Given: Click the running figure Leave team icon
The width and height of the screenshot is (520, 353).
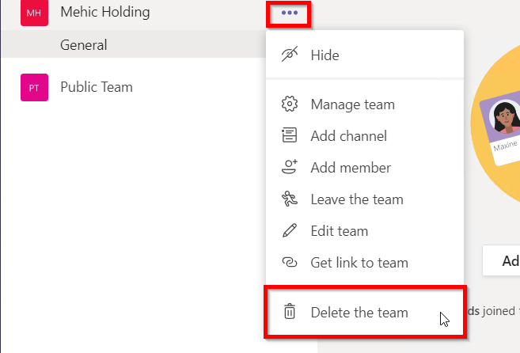Looking at the screenshot, I should [x=290, y=199].
